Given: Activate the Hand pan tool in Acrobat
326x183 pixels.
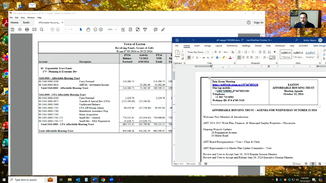Looking at the screenshot, I should pos(88,29).
